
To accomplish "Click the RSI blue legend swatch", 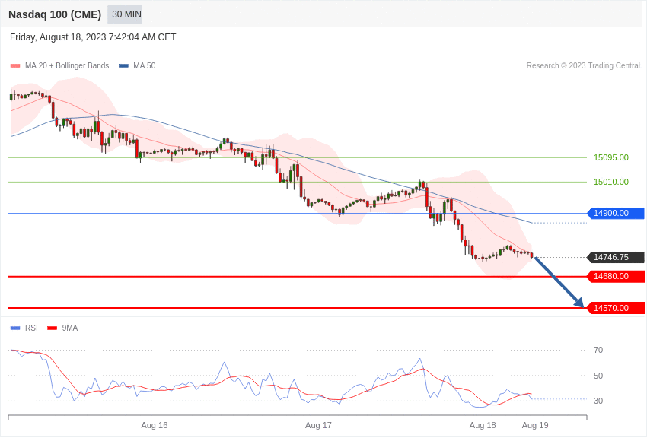I will click(x=15, y=328).
